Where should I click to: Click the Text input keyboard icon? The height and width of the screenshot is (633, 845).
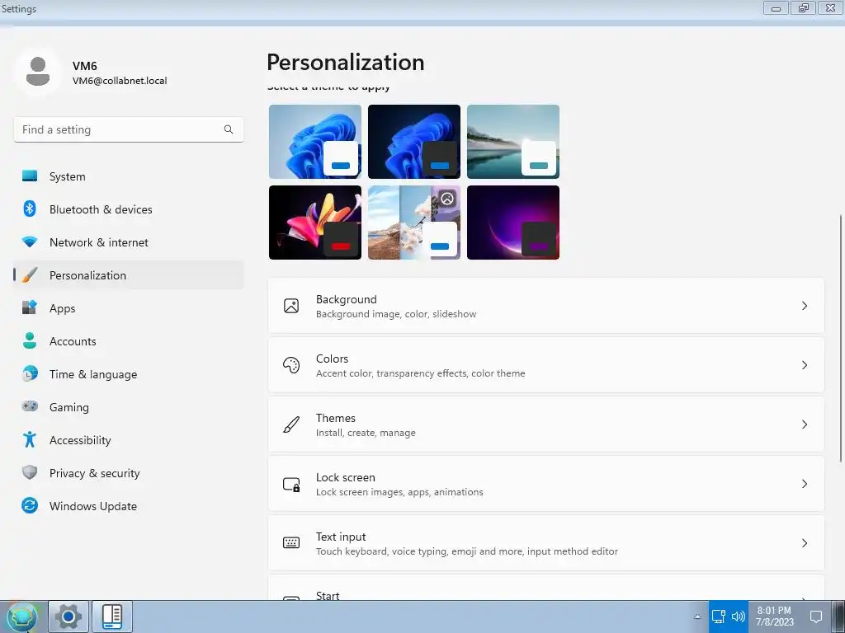click(291, 542)
